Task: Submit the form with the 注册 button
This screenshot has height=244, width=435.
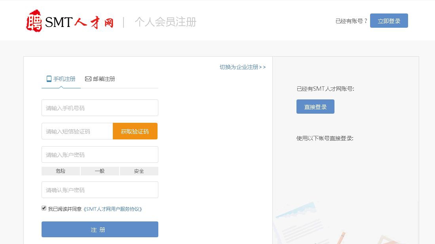Action: click(100, 229)
